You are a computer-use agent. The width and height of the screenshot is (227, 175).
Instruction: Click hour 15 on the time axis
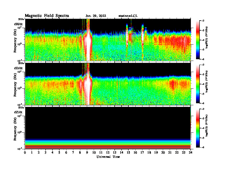click(x=128, y=152)
